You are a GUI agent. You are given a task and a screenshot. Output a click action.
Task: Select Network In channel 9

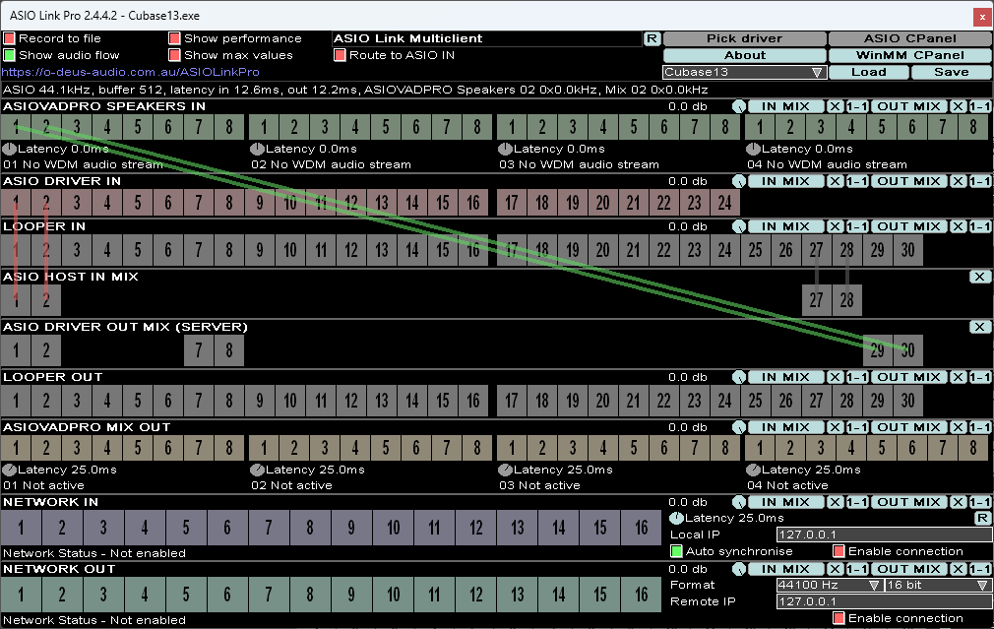pos(351,528)
